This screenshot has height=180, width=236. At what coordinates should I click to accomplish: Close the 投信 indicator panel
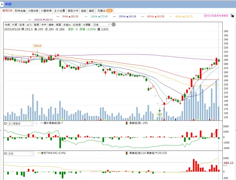(5, 154)
